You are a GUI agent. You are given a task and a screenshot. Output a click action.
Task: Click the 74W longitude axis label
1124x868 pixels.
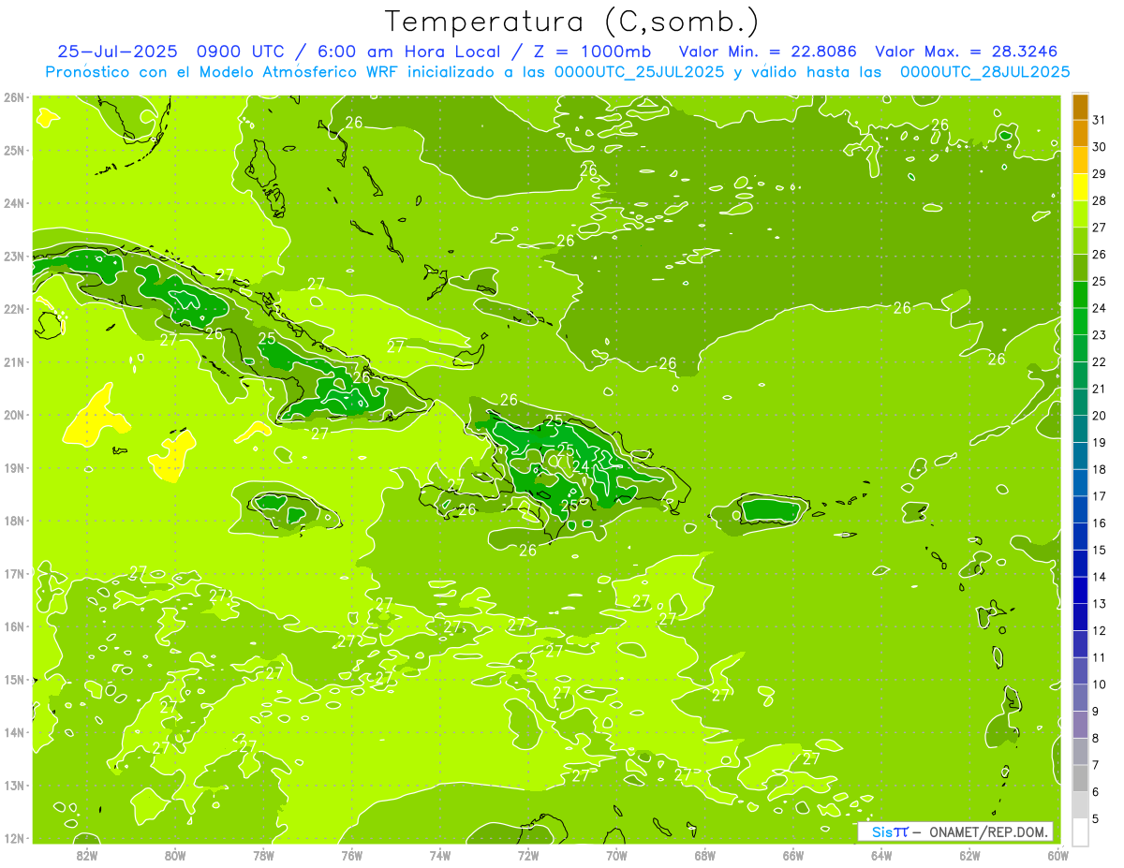(440, 855)
